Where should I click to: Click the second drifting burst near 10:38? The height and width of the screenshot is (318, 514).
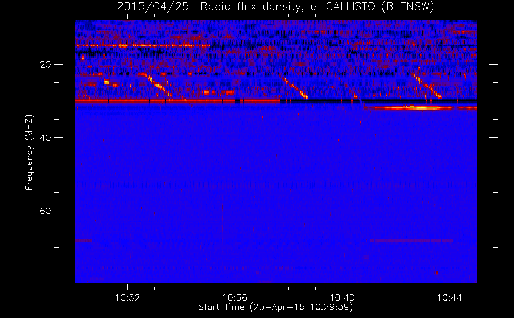pyautogui.click(x=295, y=88)
